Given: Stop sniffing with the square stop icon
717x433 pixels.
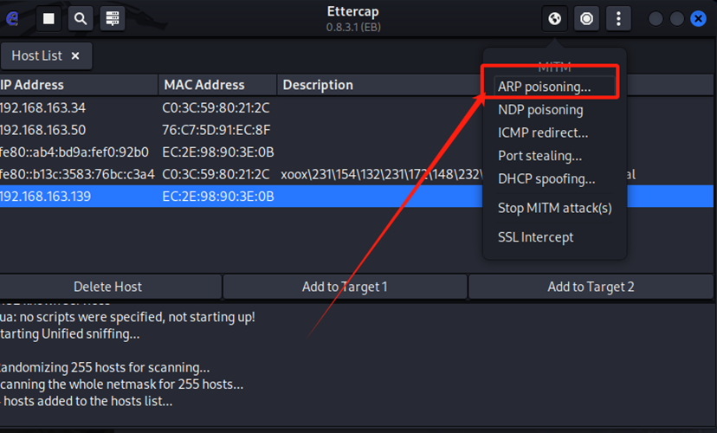Looking at the screenshot, I should [48, 18].
